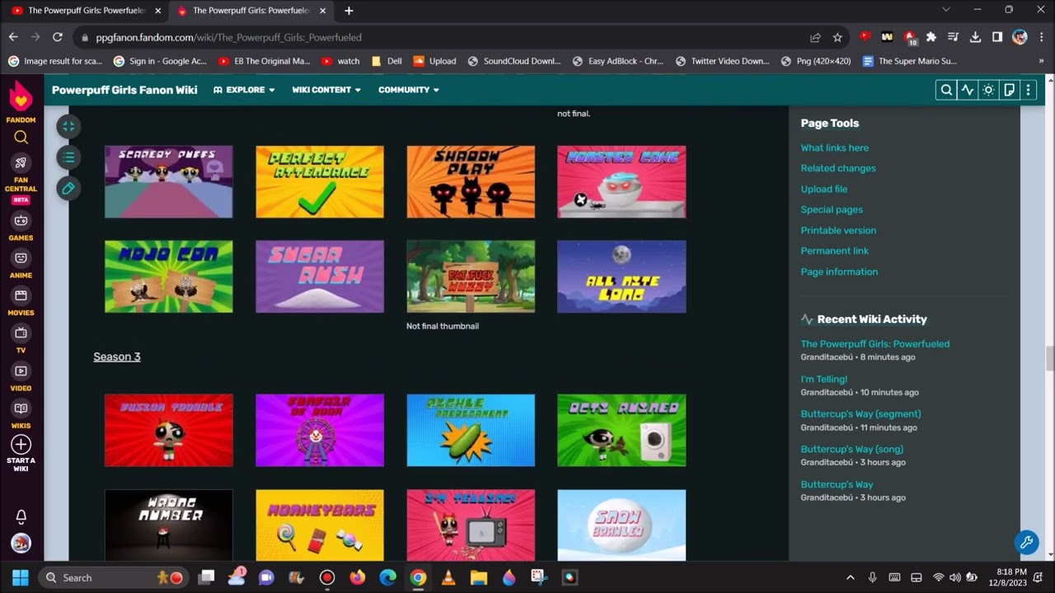1055x593 pixels.
Task: Open Fandom sidebar search icon
Action: click(x=21, y=138)
